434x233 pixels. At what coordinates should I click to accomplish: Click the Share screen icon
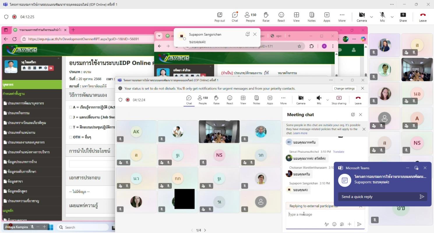(x=403, y=17)
